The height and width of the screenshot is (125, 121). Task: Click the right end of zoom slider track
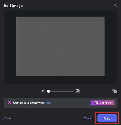73,91
